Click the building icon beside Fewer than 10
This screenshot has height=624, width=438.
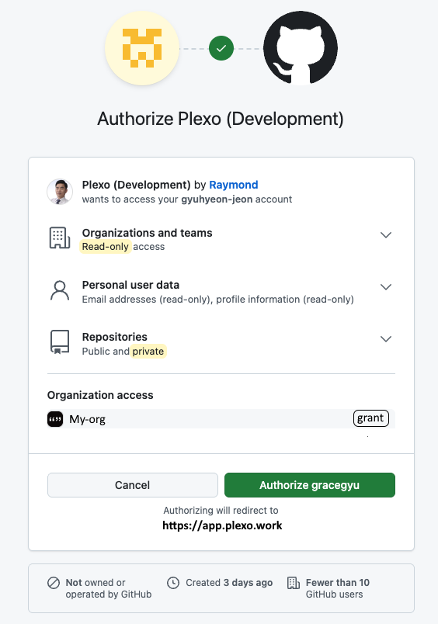tap(294, 583)
